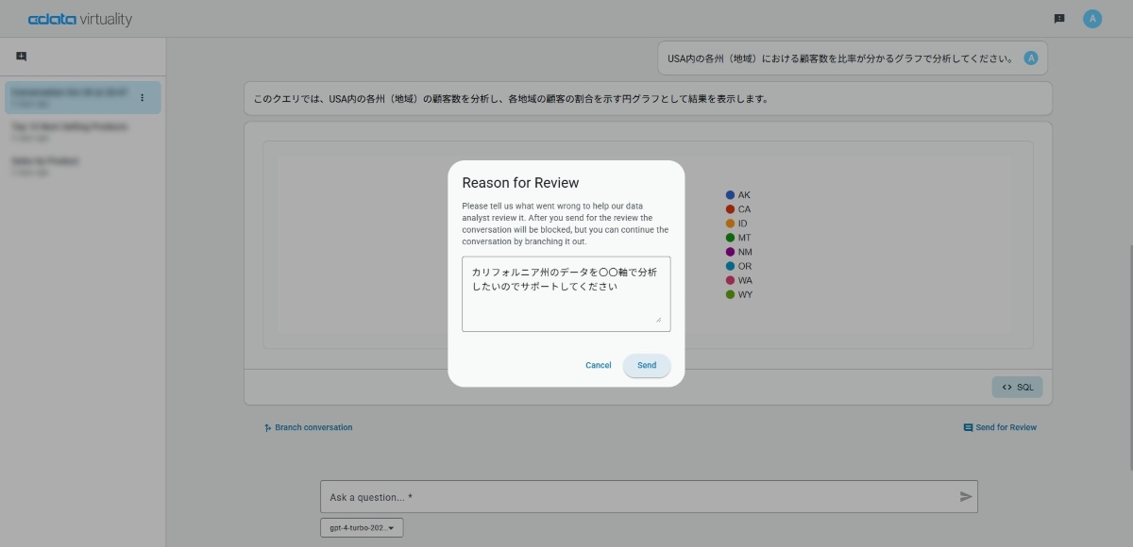Click the CData Virtuality logo
The width and height of the screenshot is (1133, 547).
pos(80,19)
